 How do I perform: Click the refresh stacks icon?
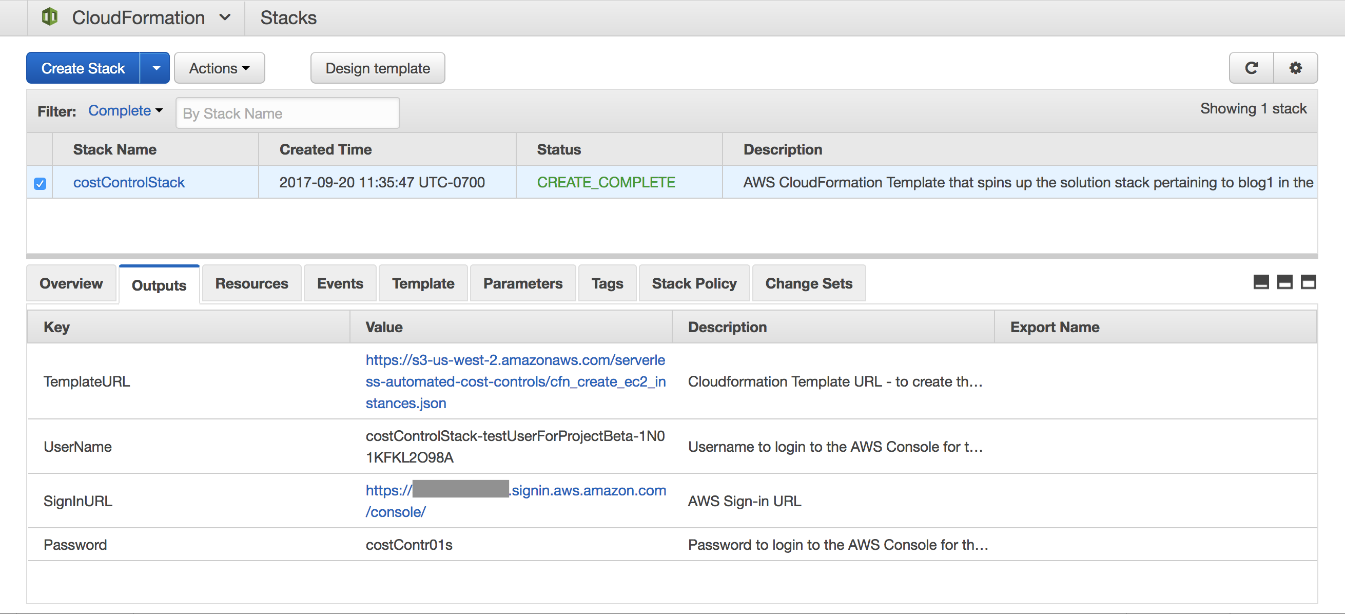pyautogui.click(x=1251, y=68)
